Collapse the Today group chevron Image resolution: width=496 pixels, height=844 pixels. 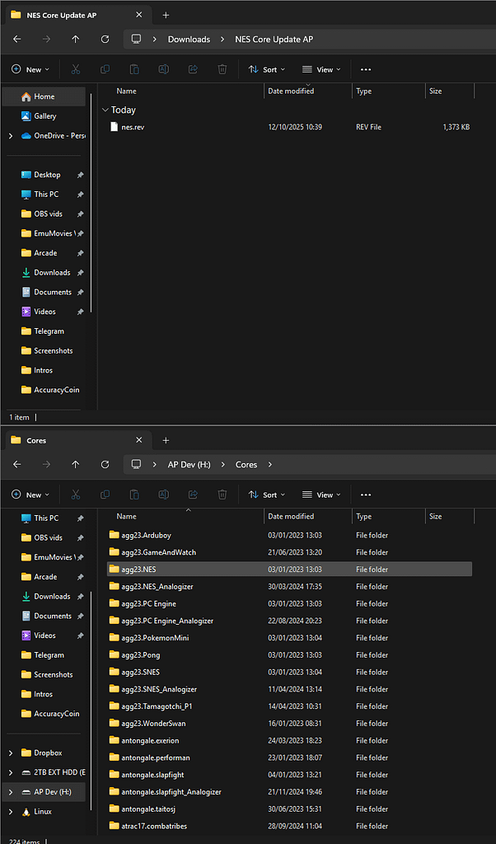pyautogui.click(x=105, y=110)
